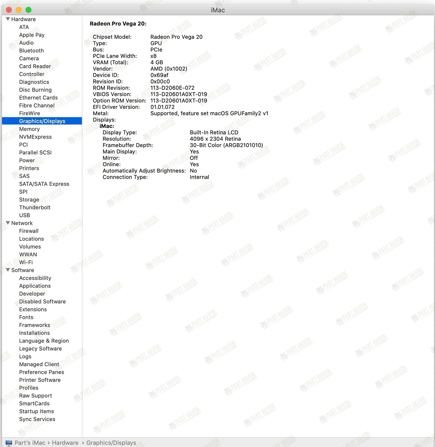Select Thunderbolt in the sidebar

pos(35,207)
